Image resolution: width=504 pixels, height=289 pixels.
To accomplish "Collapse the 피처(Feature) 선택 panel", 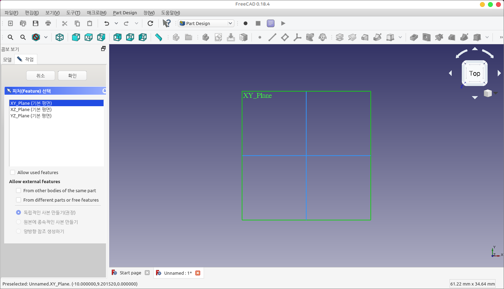I will click(104, 91).
